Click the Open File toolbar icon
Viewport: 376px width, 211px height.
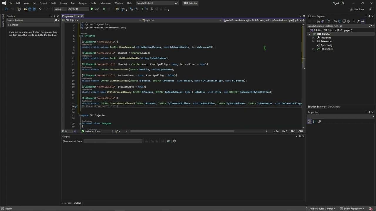coord(26,9)
